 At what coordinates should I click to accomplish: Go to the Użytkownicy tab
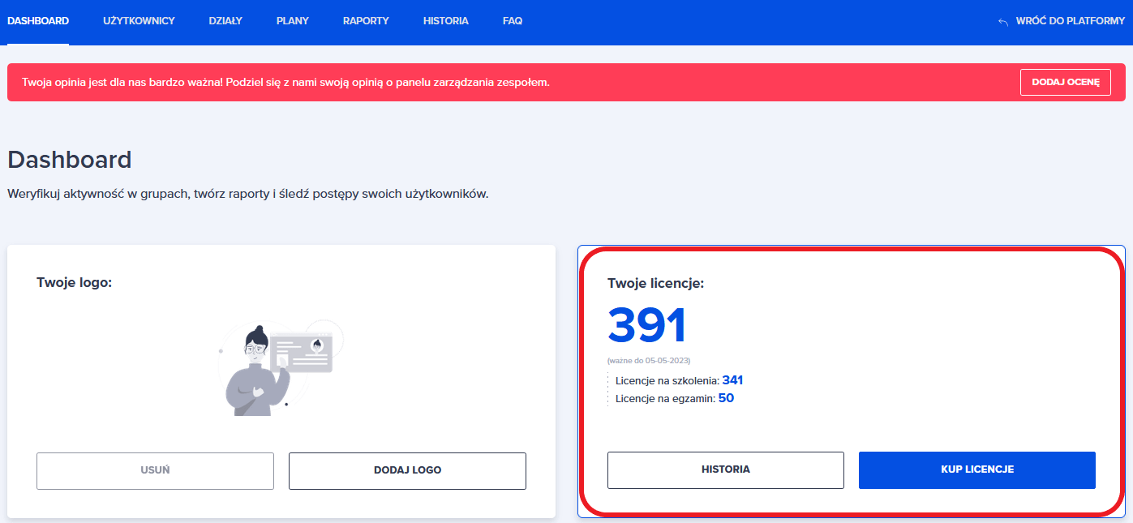139,21
